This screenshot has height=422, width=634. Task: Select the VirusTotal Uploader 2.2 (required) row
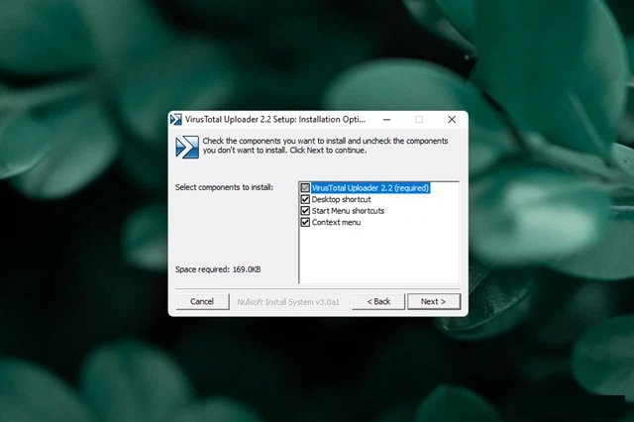pos(370,188)
